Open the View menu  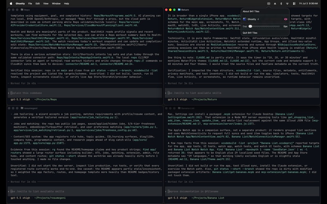(x=46, y=4)
